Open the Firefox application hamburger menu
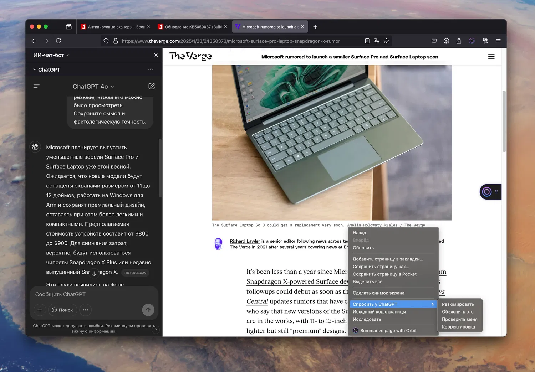535x372 pixels. [x=498, y=41]
